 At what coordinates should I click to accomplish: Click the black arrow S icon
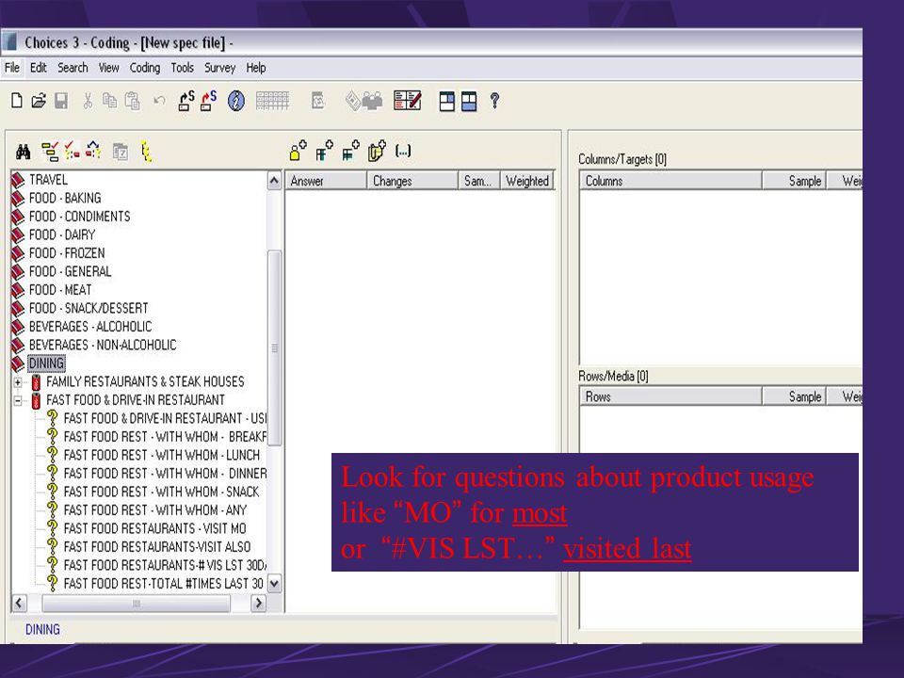pyautogui.click(x=186, y=101)
